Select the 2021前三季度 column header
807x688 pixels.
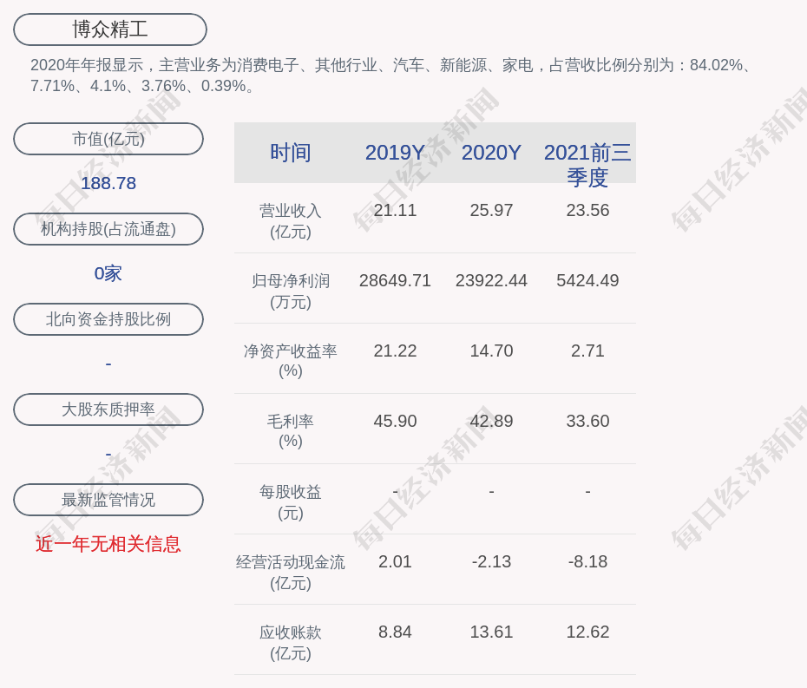[587, 164]
